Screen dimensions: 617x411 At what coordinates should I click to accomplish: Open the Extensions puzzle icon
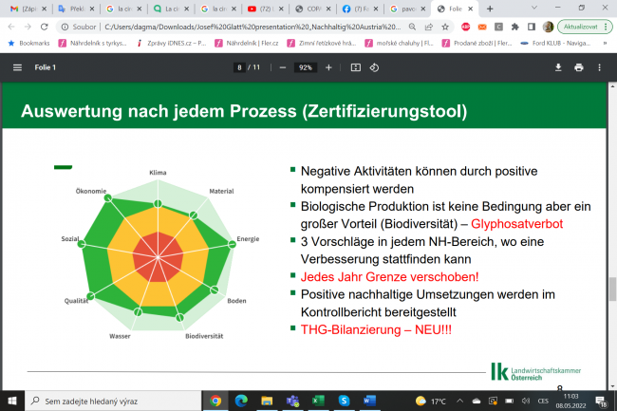pos(514,27)
